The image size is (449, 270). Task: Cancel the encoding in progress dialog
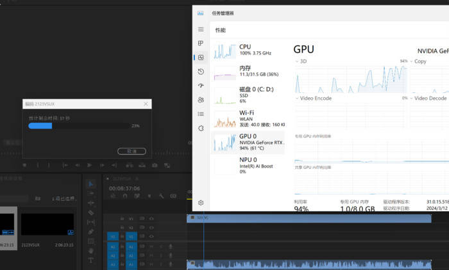point(131,151)
